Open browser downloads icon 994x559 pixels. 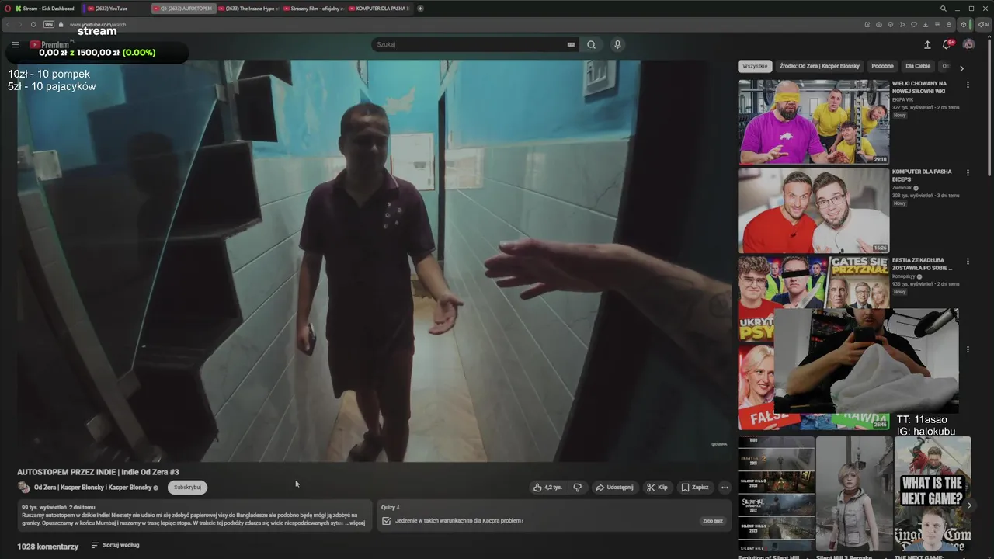click(x=926, y=25)
